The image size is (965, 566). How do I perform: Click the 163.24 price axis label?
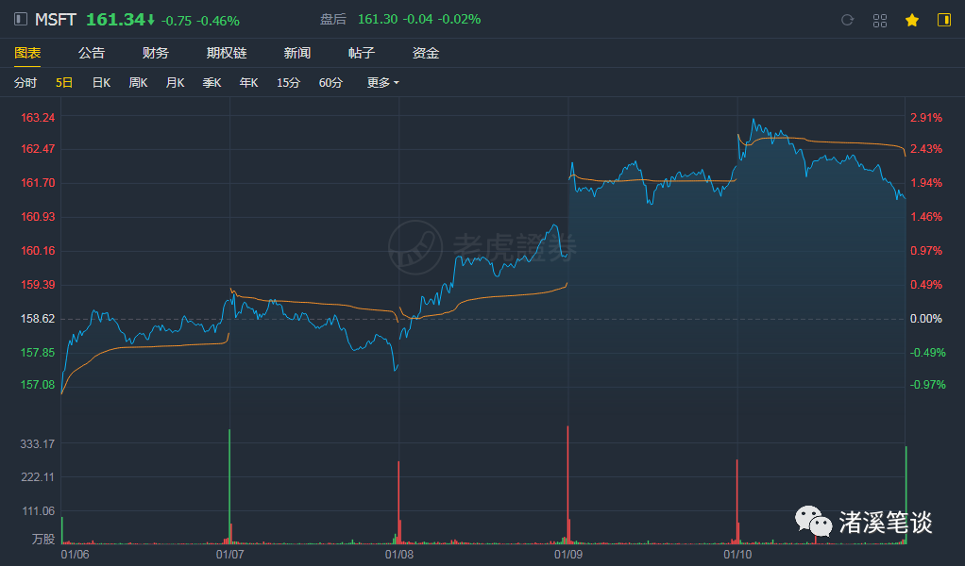coord(38,117)
